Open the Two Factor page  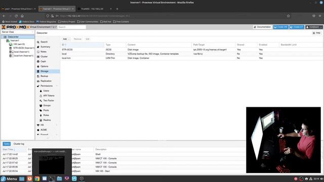click(49, 101)
